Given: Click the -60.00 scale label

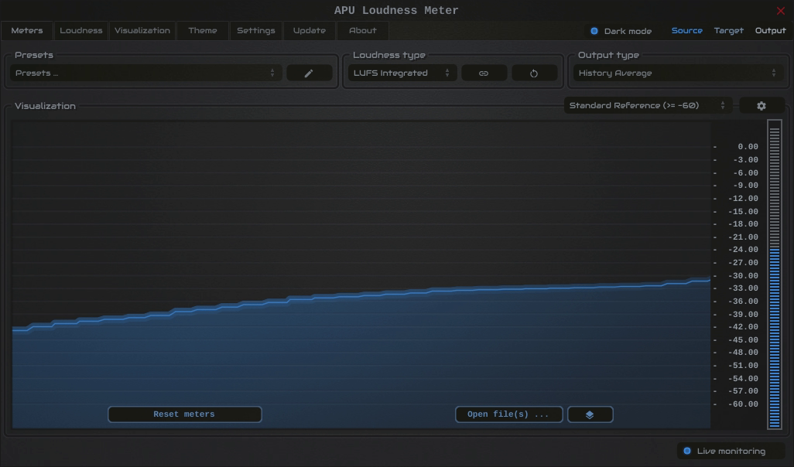Looking at the screenshot, I should click(743, 404).
